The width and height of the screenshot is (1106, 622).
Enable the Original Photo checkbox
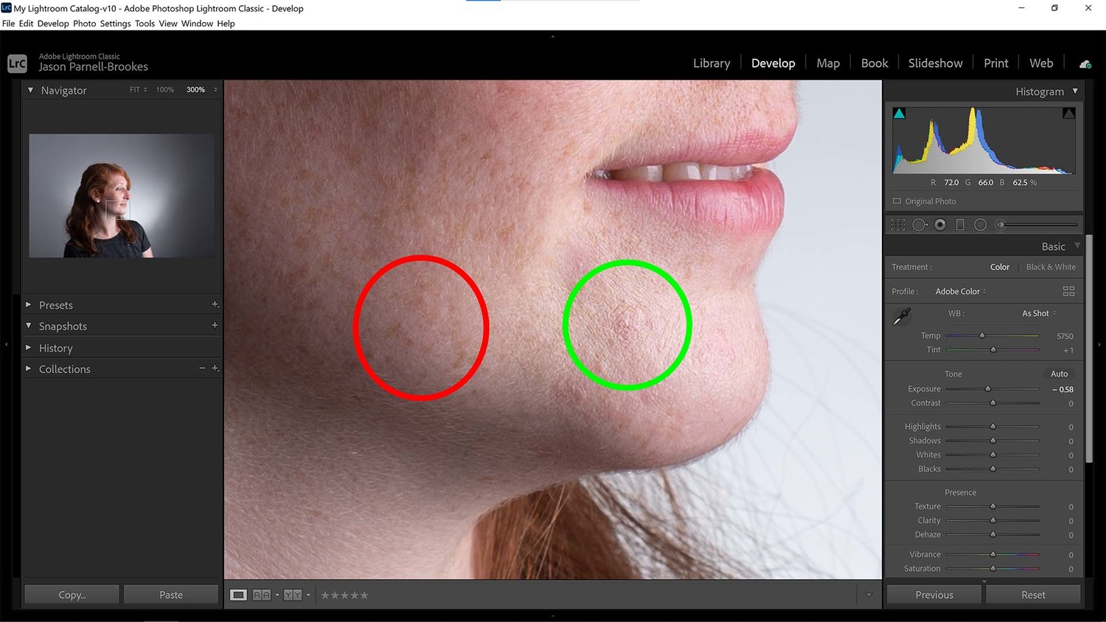click(897, 201)
